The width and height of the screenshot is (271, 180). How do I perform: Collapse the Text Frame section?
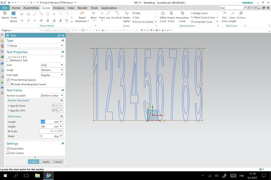(x=63, y=90)
